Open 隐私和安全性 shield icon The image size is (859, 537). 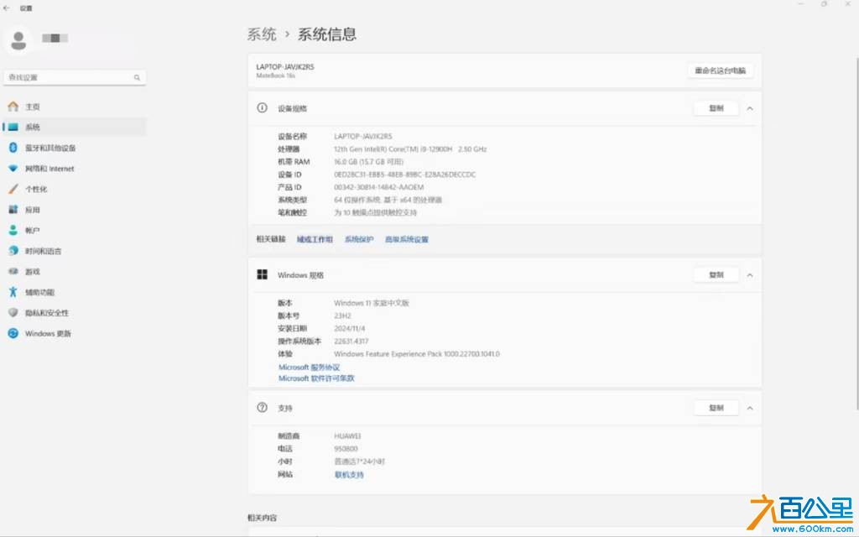[13, 312]
